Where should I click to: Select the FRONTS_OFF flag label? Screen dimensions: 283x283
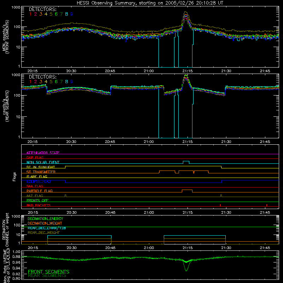tap(37, 200)
